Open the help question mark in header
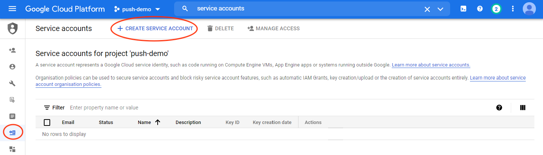This screenshot has width=543, height=155. pyautogui.click(x=480, y=9)
